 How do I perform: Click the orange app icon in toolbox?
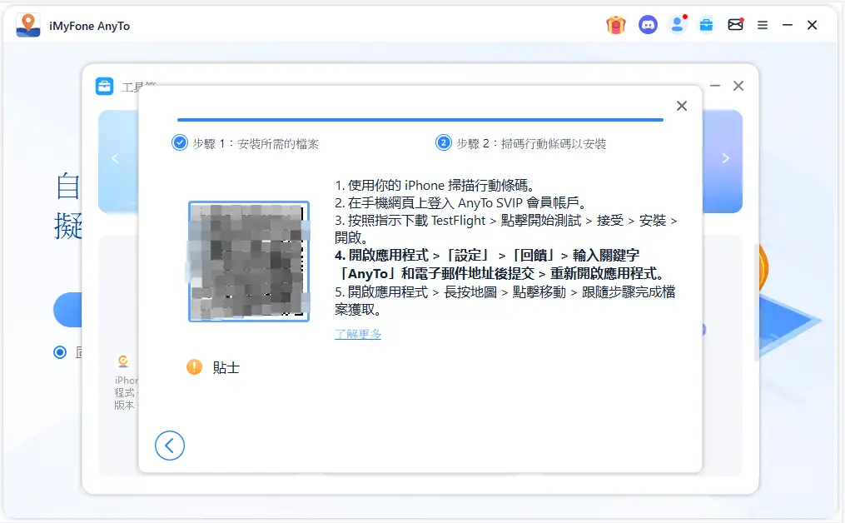123,361
